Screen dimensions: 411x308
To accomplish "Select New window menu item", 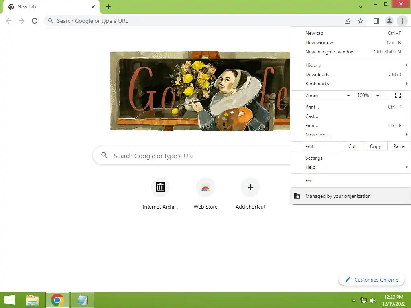I will [x=350, y=43].
